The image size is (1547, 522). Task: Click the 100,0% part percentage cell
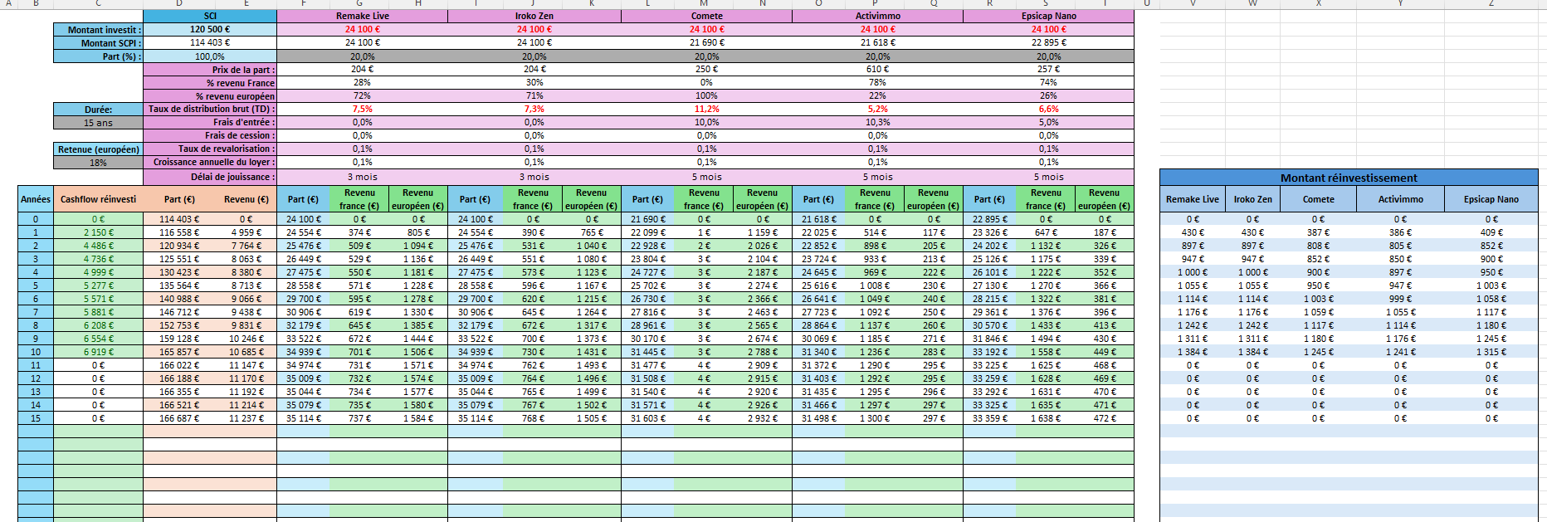(x=210, y=56)
